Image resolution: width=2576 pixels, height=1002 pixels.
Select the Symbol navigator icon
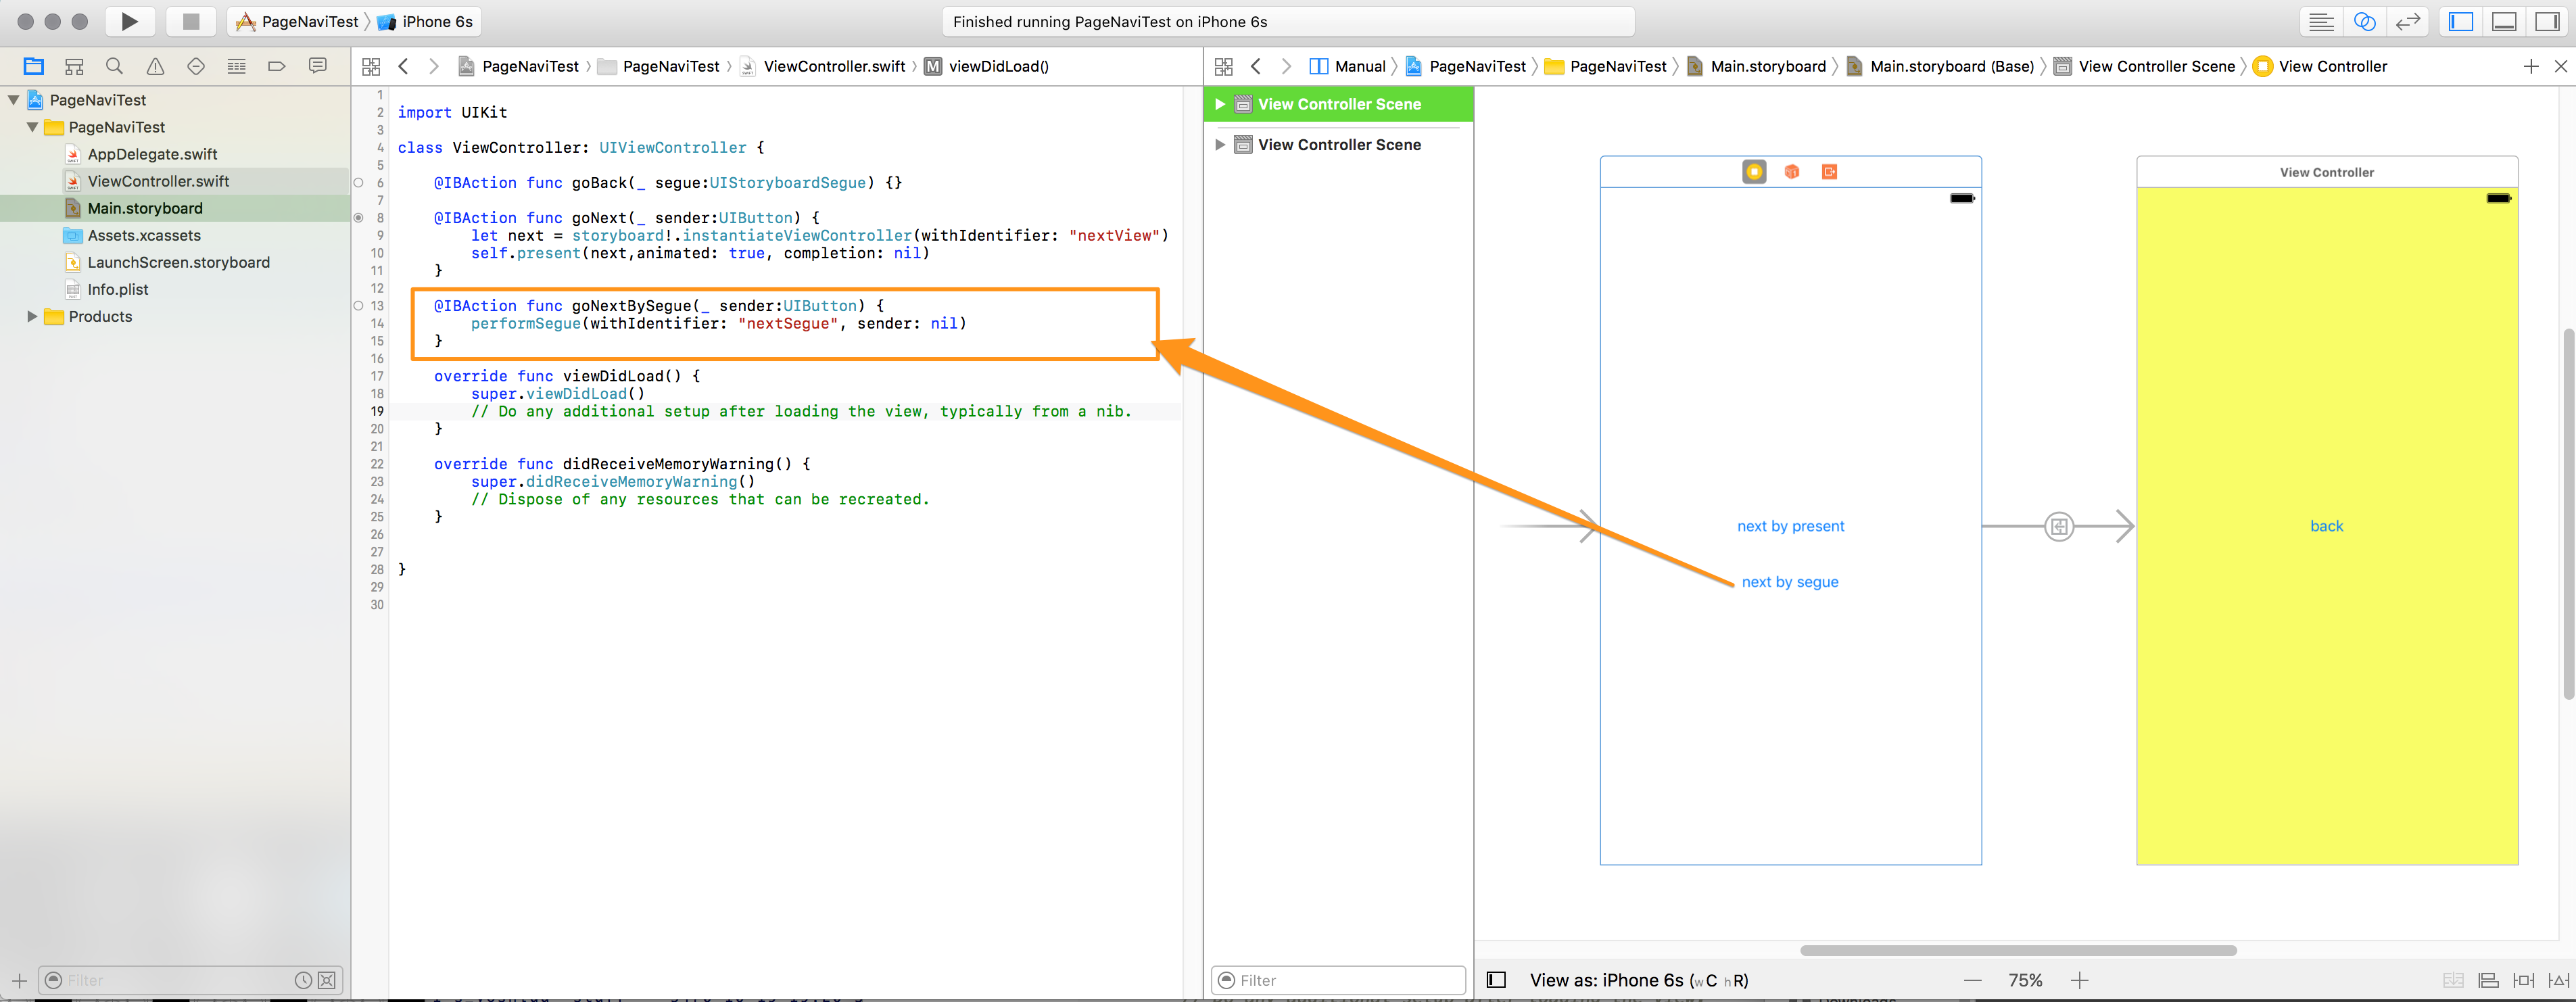coord(74,65)
